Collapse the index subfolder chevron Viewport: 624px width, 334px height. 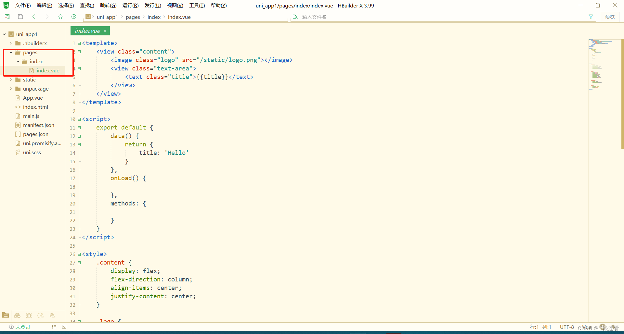click(x=18, y=61)
